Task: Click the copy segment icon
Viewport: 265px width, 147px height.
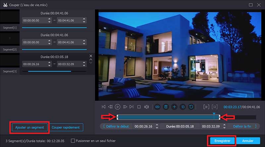Action: tap(183, 107)
